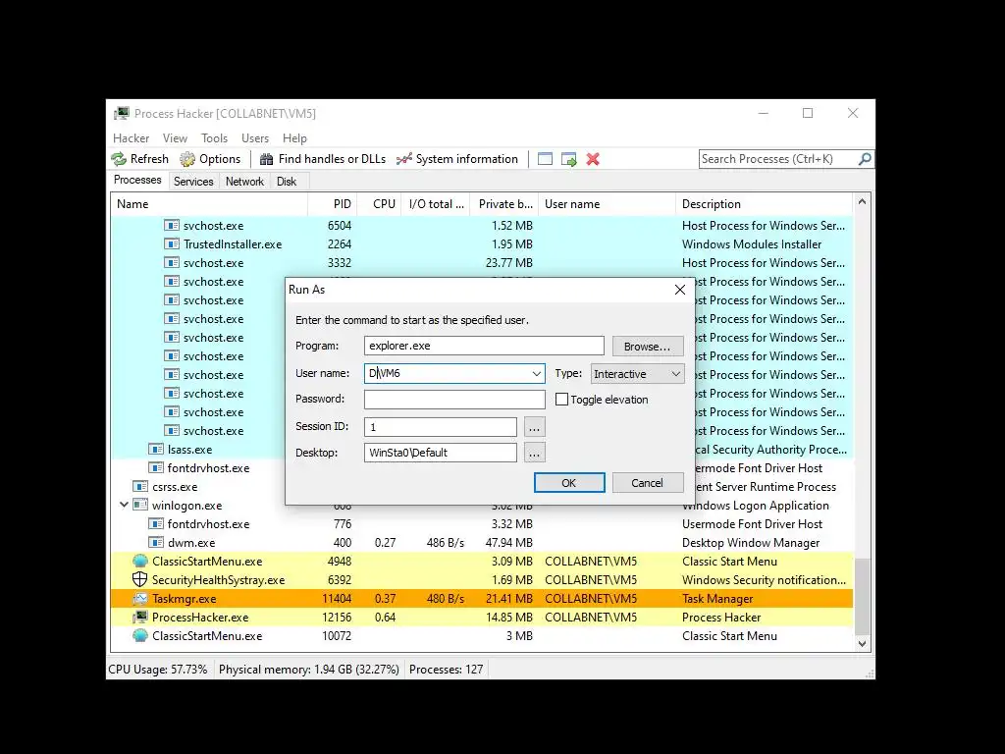Click I/O total column header

click(x=435, y=204)
